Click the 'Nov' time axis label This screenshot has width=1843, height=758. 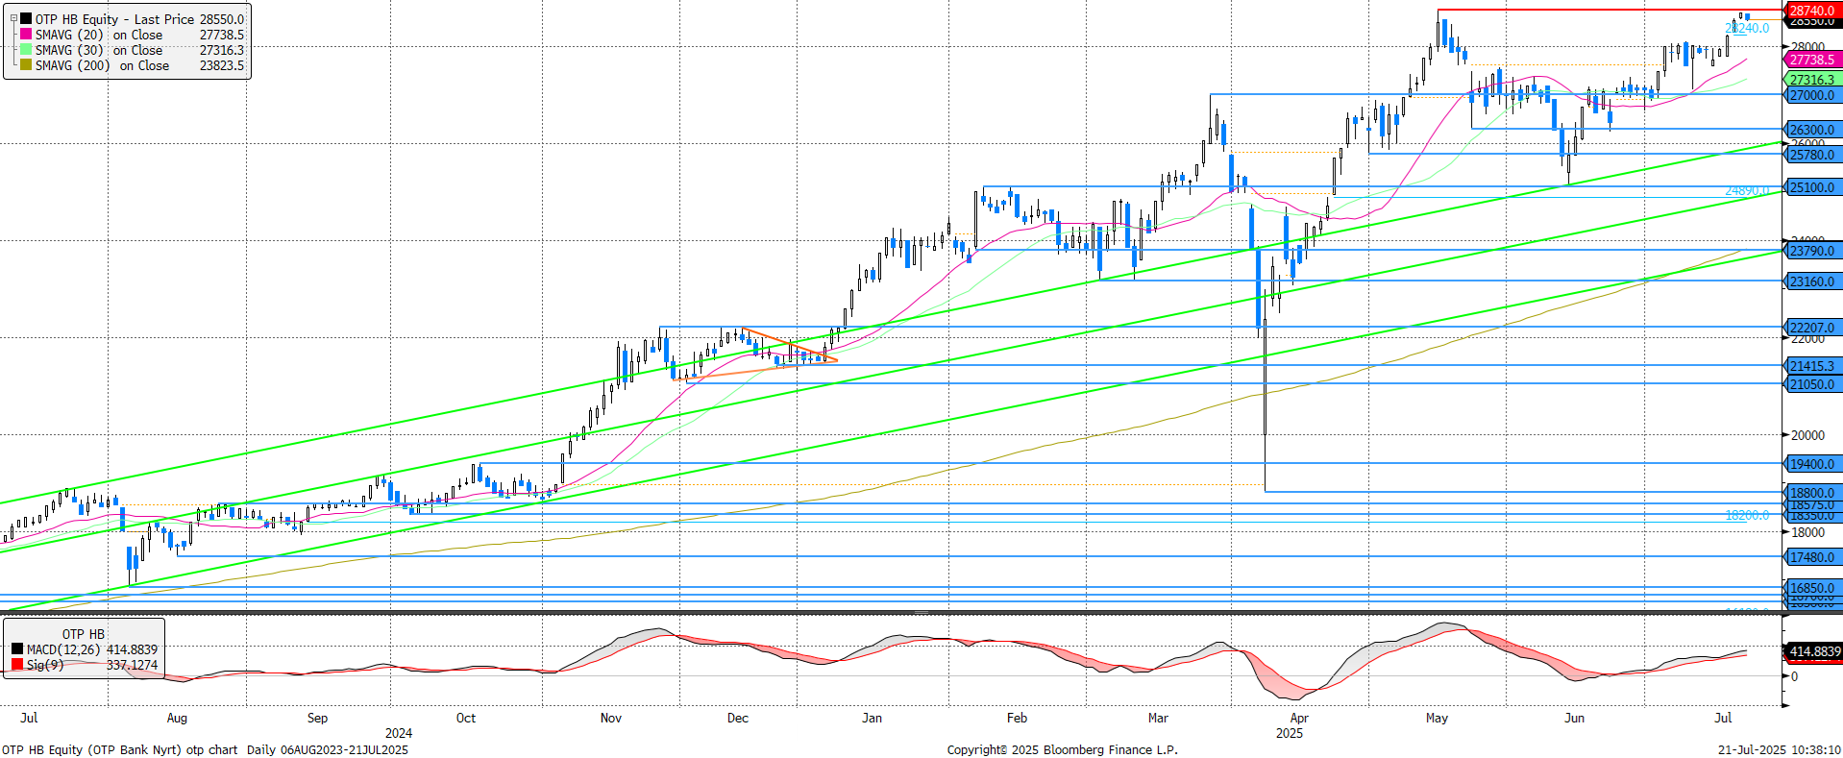pyautogui.click(x=610, y=718)
